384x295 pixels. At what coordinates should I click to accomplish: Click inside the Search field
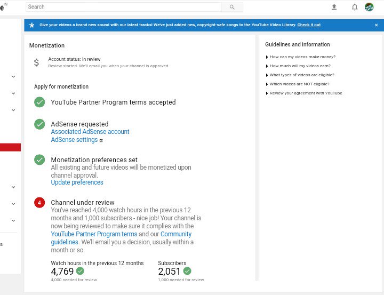[x=123, y=7]
